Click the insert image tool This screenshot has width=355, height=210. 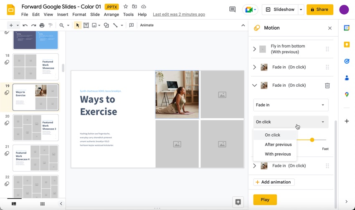(x=94, y=25)
